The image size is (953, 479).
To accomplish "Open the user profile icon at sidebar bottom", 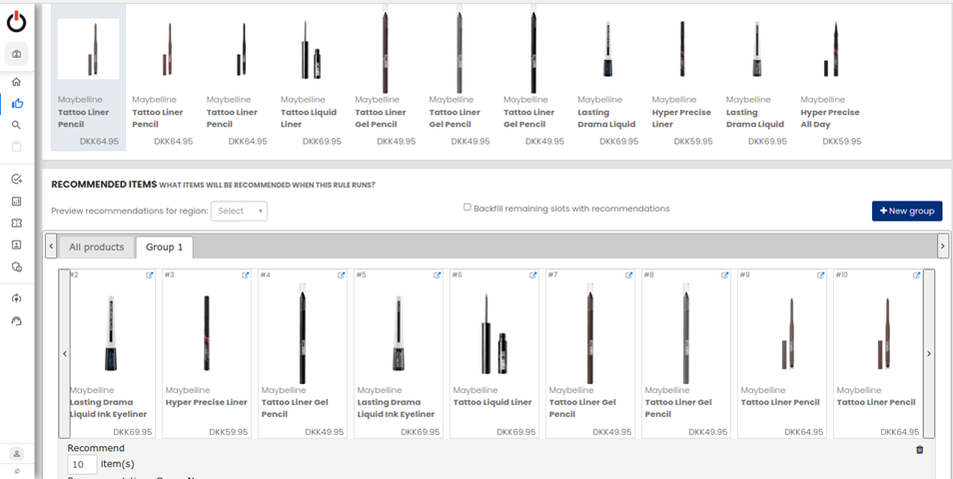I will (x=17, y=453).
